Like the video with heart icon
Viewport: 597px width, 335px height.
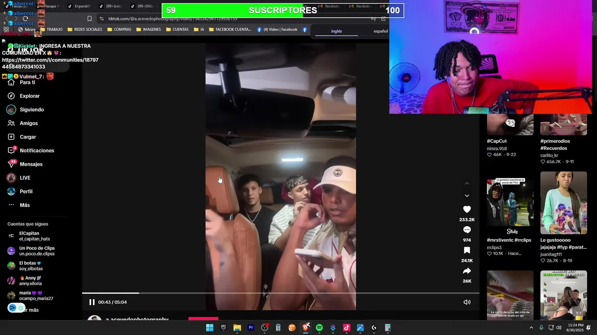(467, 209)
